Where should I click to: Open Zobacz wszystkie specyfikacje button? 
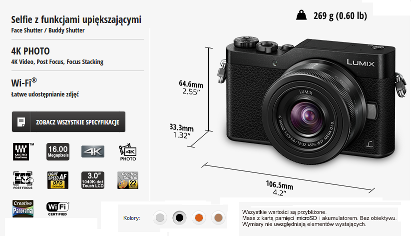(x=69, y=122)
